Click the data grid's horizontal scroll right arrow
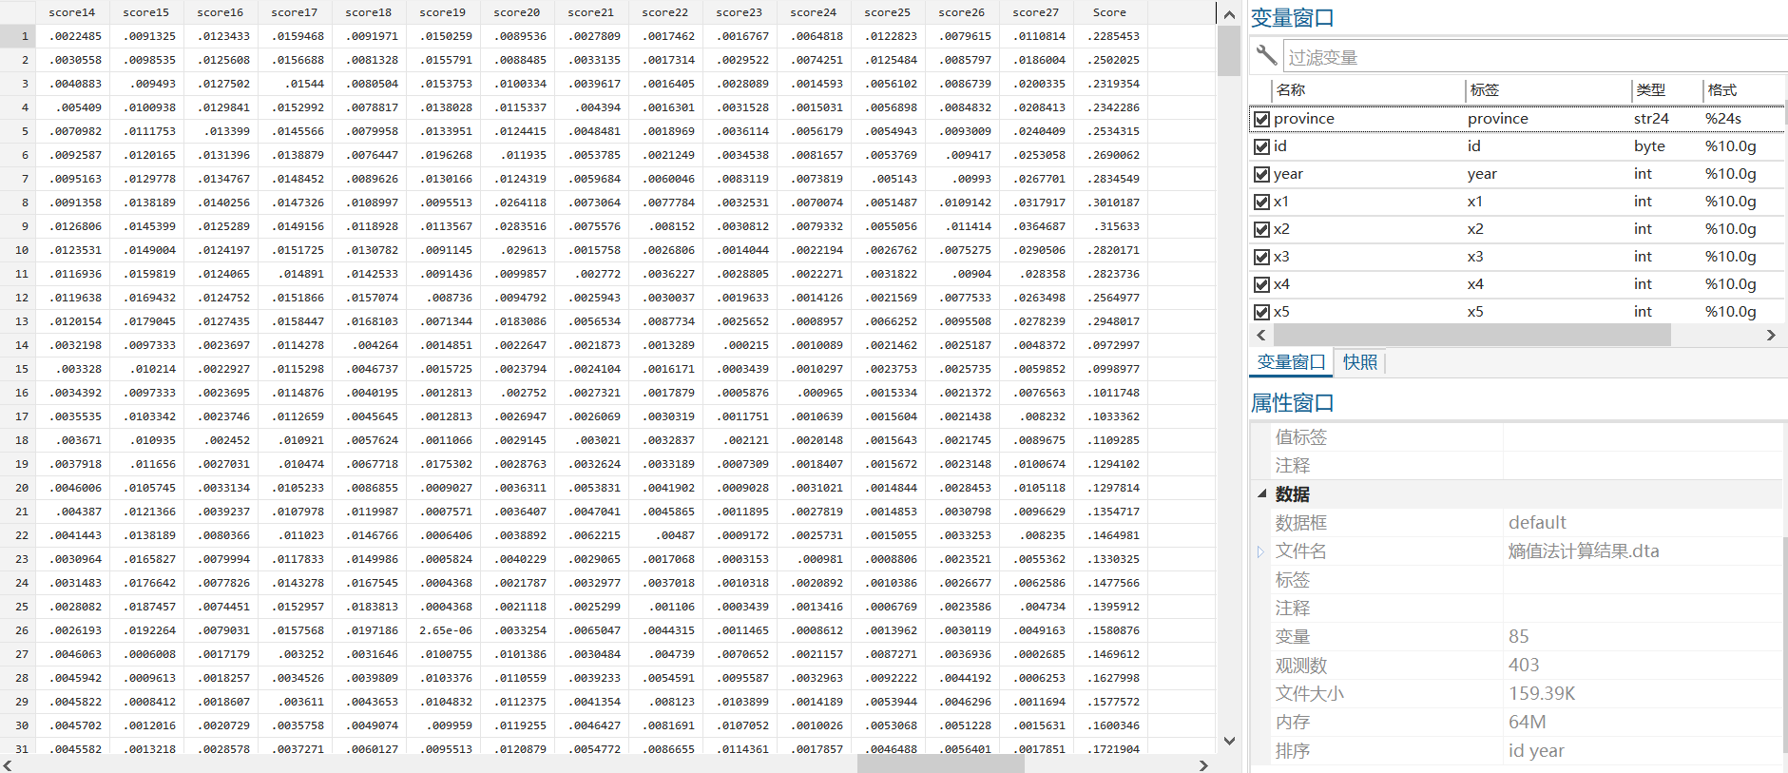This screenshot has width=1788, height=773. pos(1203,764)
